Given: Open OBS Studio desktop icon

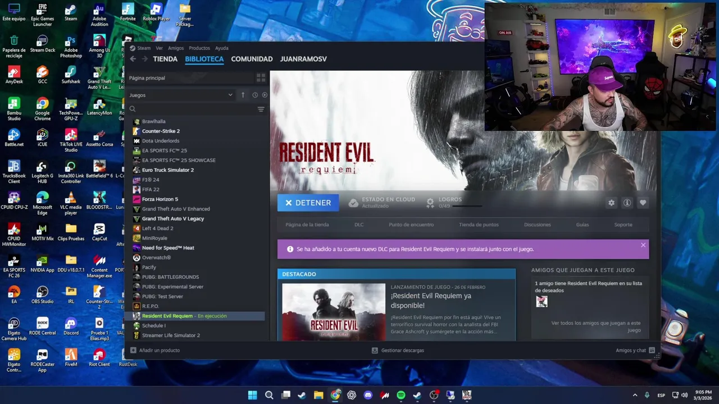Looking at the screenshot, I should pyautogui.click(x=42, y=295).
